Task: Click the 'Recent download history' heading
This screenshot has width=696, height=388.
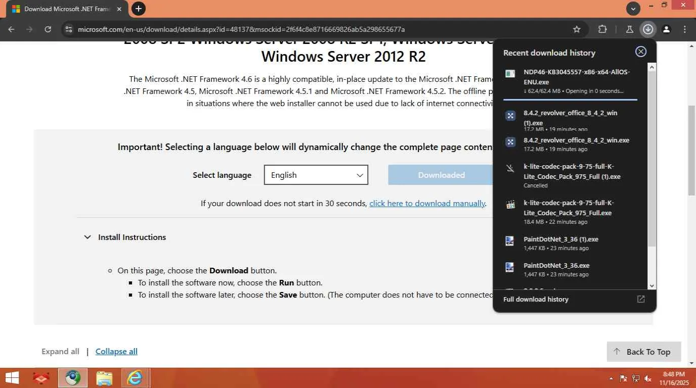Action: tap(549, 53)
